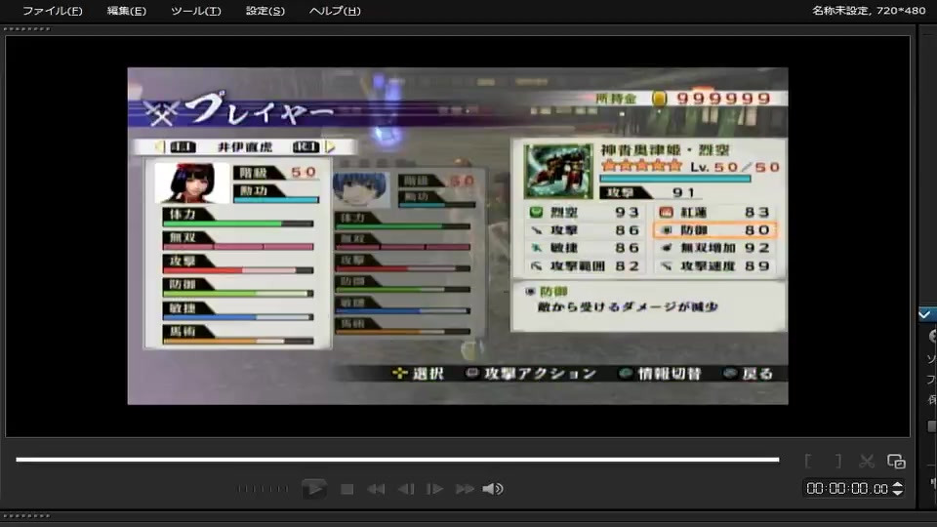Click the Play button in the preview controls
The height and width of the screenshot is (527, 937).
(x=313, y=489)
